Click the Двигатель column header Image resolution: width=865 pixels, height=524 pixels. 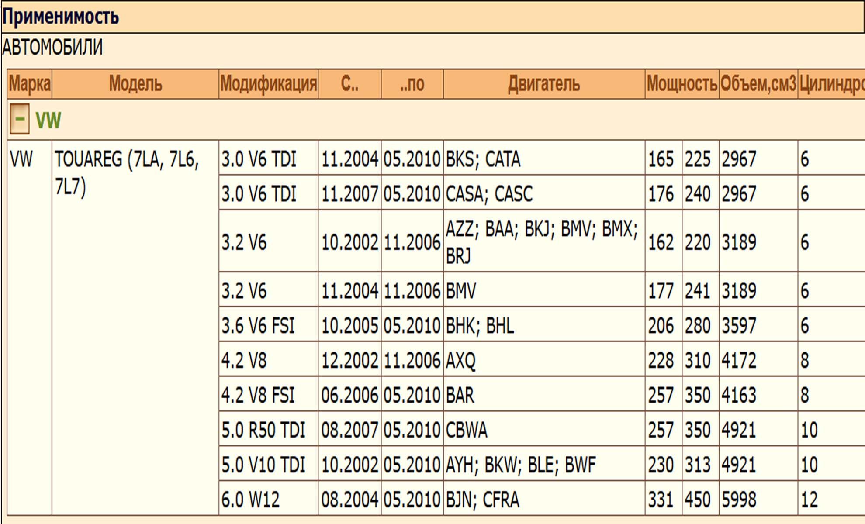tap(544, 84)
